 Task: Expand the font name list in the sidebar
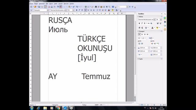[155, 20]
